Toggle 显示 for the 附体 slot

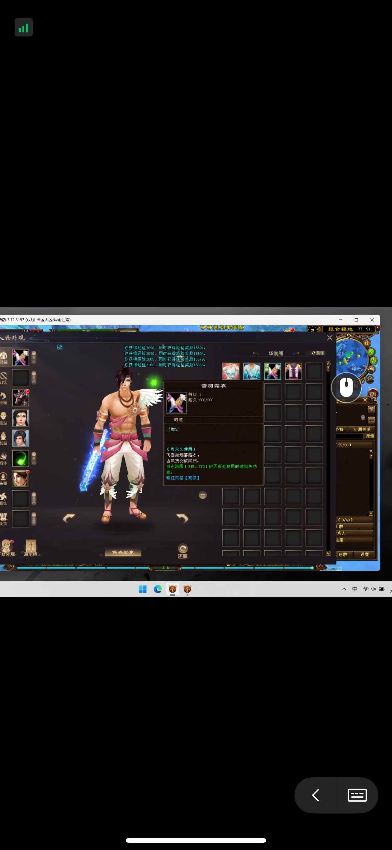(x=34, y=459)
